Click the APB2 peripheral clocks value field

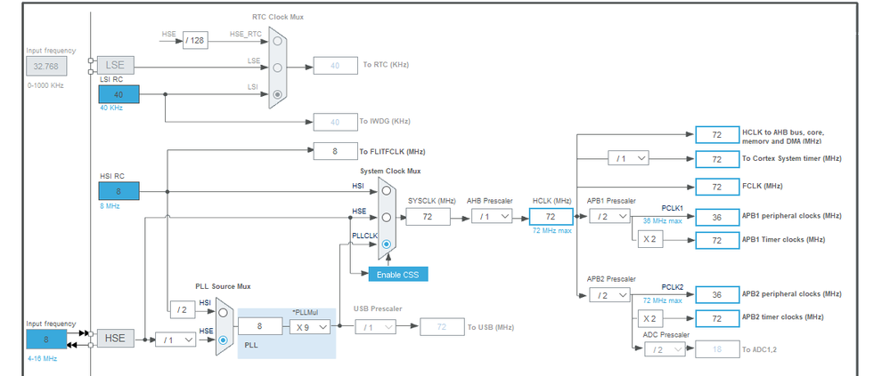click(717, 295)
